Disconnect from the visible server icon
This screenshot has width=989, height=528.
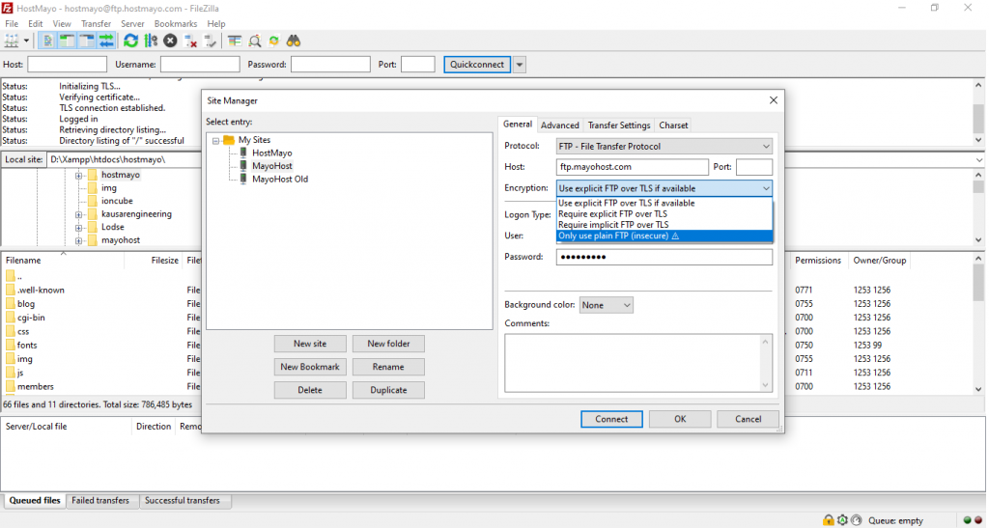[190, 41]
